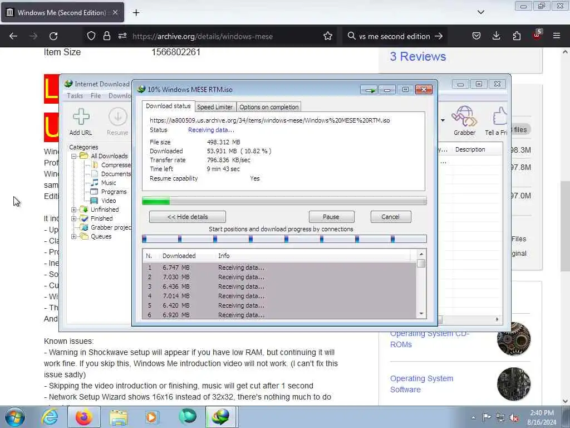Expand the Unfinished category node
570x428 pixels.
[74, 210]
